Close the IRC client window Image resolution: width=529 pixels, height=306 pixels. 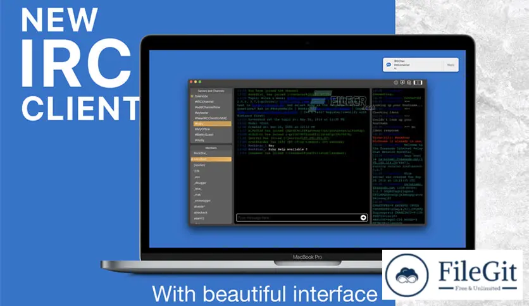[x=191, y=82]
